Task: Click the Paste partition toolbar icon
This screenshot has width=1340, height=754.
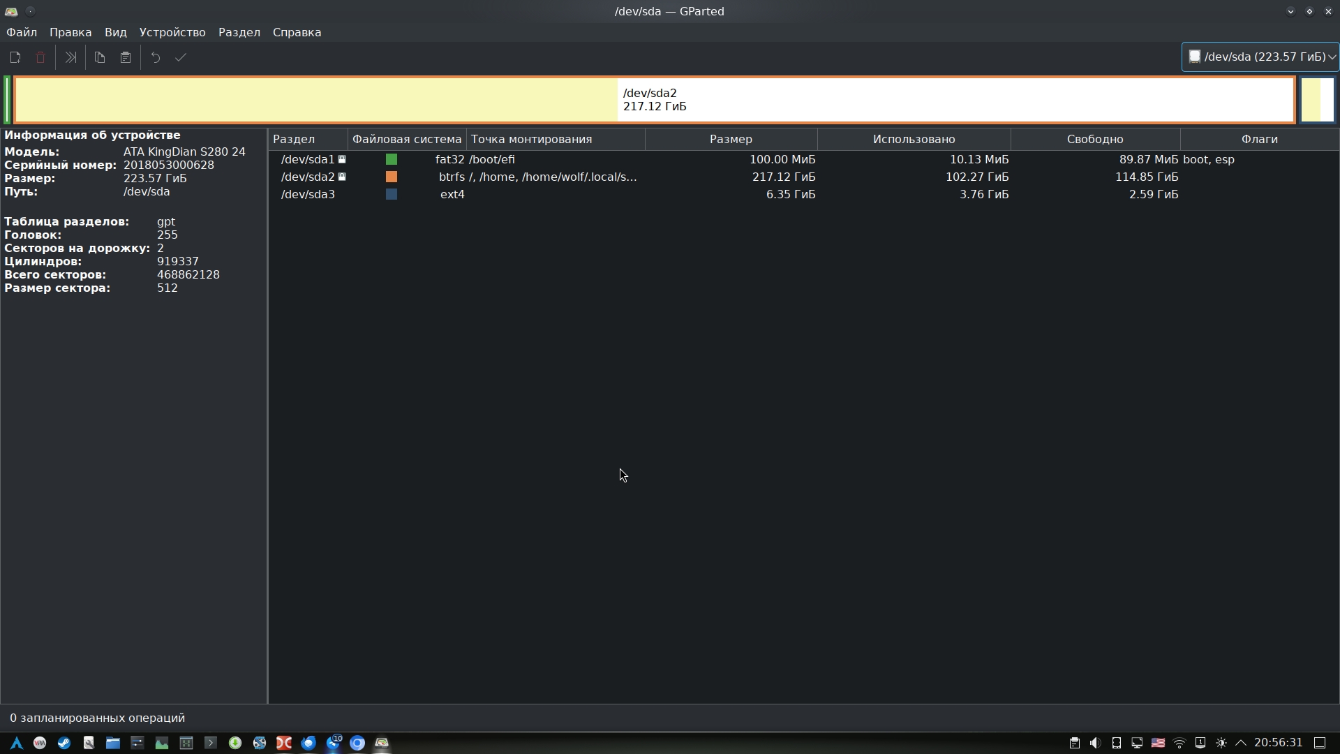Action: tap(126, 58)
